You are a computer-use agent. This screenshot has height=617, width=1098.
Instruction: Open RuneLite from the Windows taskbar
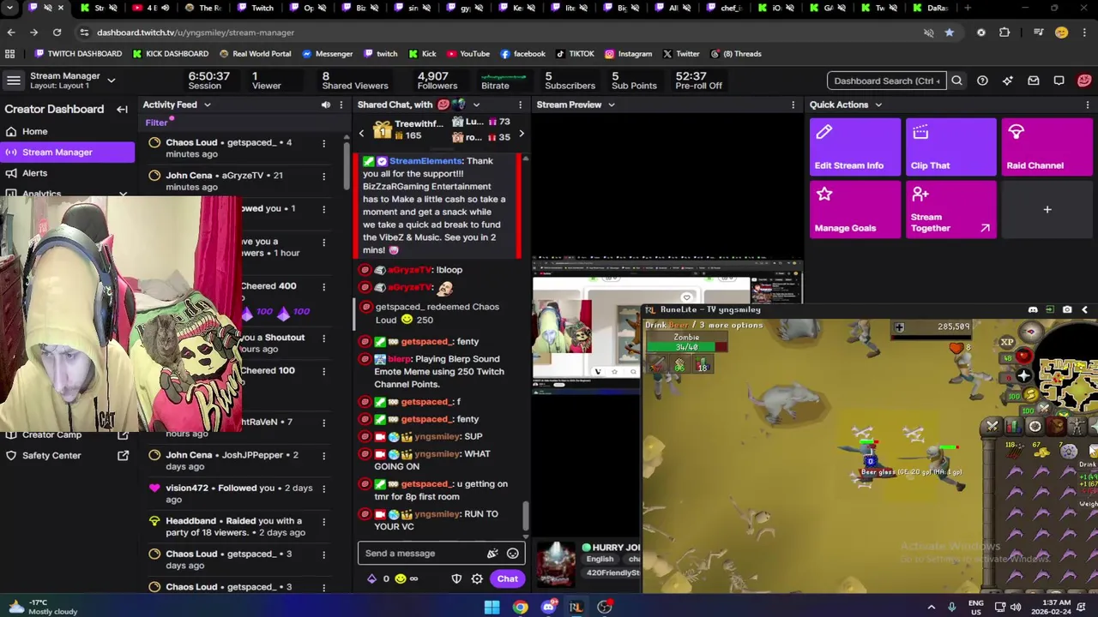coord(576,607)
